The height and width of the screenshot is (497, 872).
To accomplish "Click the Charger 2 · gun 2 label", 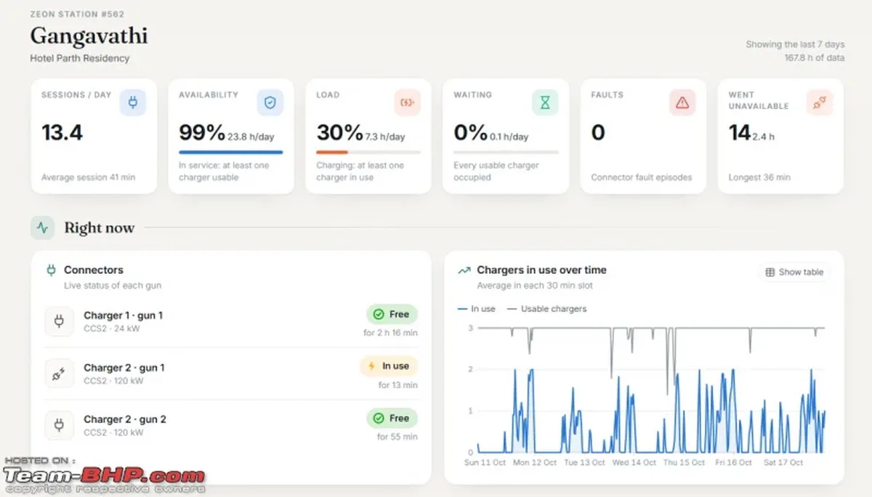I will pos(125,419).
